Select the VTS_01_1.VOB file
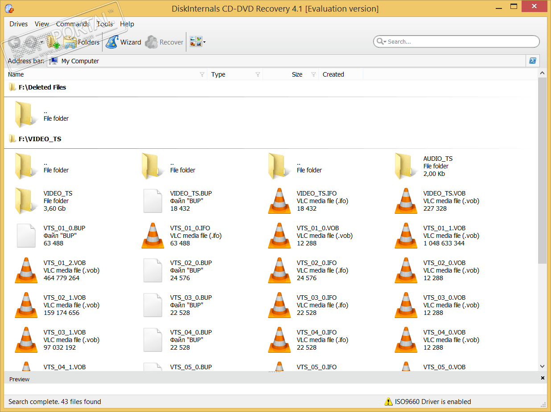 click(x=436, y=236)
